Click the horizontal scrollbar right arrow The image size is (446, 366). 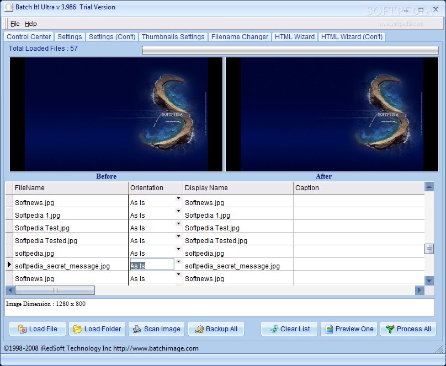pyautogui.click(x=420, y=290)
